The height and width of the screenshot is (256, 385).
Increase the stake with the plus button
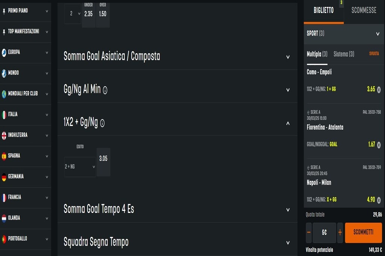340,232
